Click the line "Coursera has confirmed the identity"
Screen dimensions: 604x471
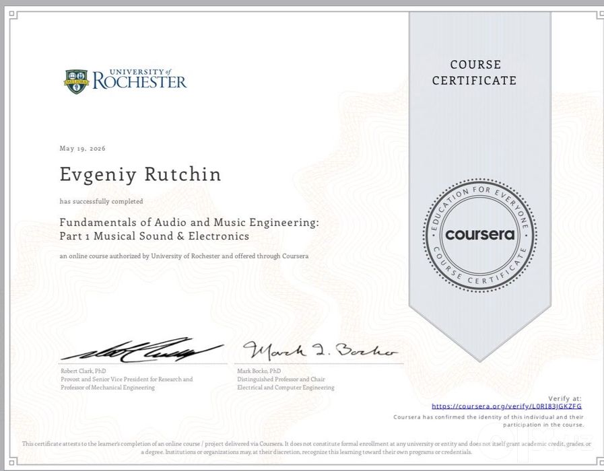click(488, 417)
